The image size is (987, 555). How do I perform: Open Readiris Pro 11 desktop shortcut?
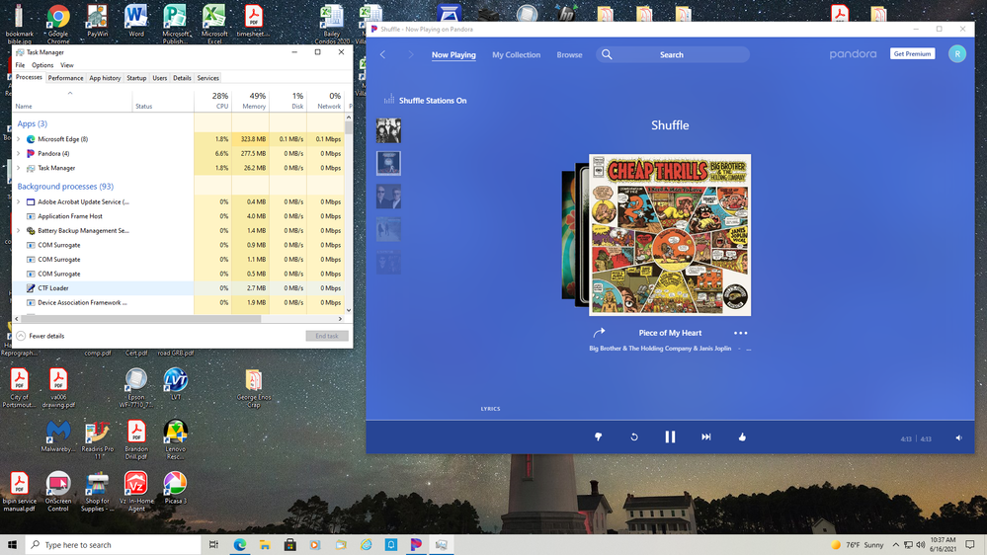pyautogui.click(x=97, y=439)
